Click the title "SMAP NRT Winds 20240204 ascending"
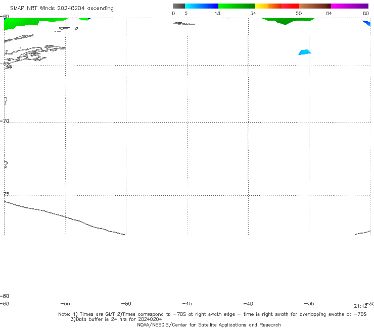The width and height of the screenshot is (374, 328). click(x=62, y=9)
